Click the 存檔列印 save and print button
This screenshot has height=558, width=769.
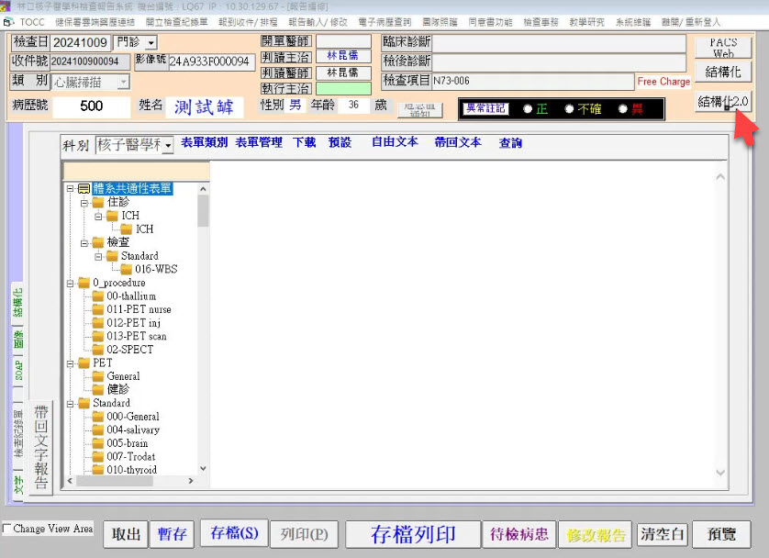pyautogui.click(x=412, y=534)
